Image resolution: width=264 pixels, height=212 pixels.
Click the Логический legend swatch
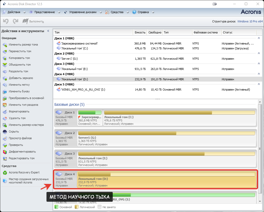point(77,207)
